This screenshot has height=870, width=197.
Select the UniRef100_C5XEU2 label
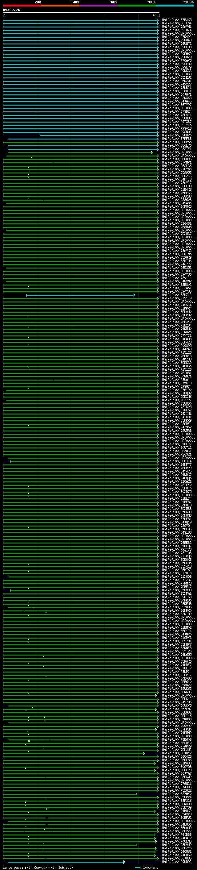176,78
